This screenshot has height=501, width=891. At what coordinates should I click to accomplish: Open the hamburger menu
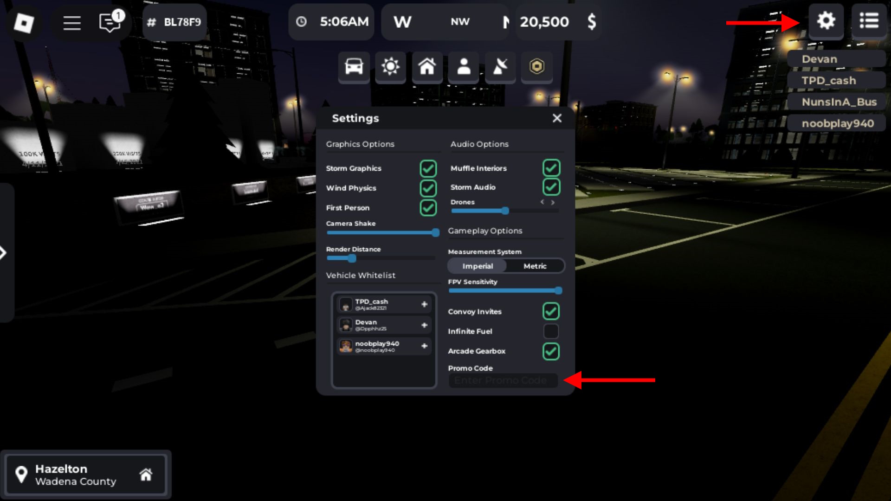coord(72,22)
